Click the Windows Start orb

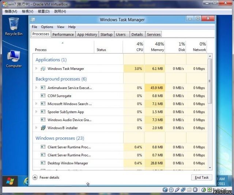[x=10, y=181]
